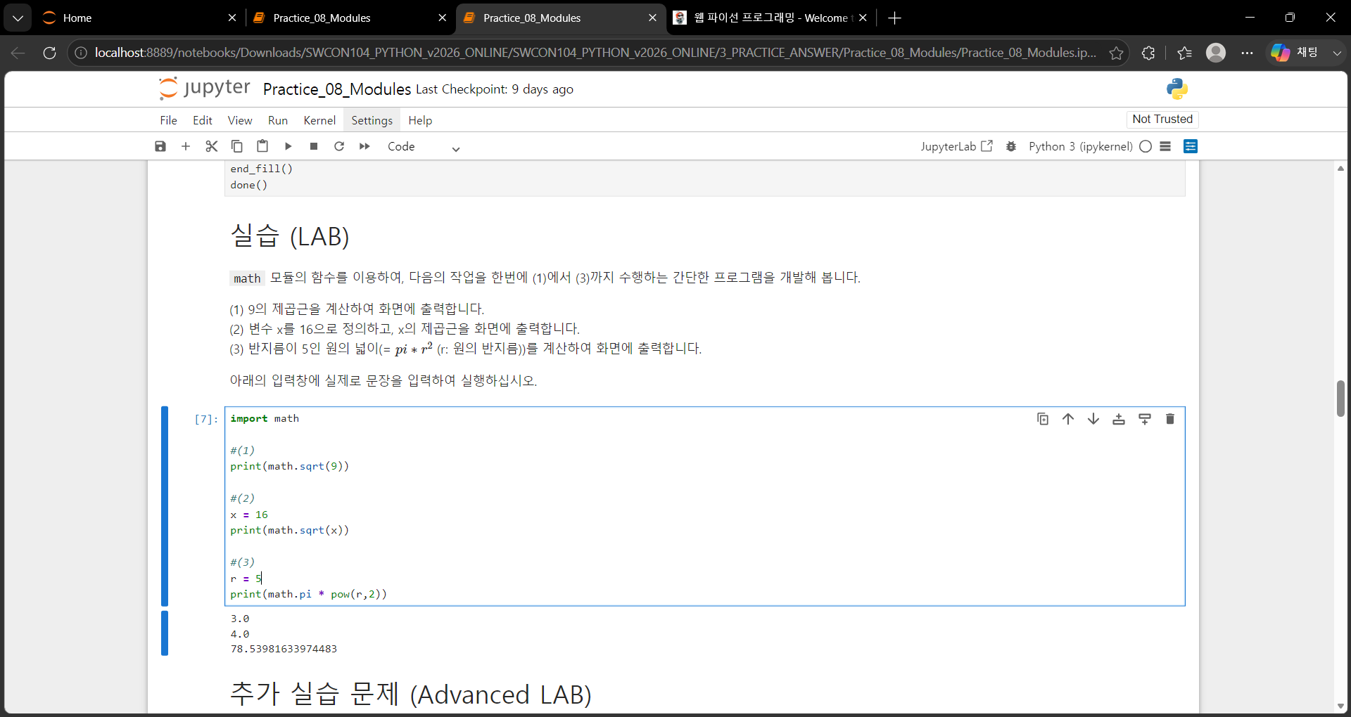Open the cell type Code dropdown

coord(423,147)
